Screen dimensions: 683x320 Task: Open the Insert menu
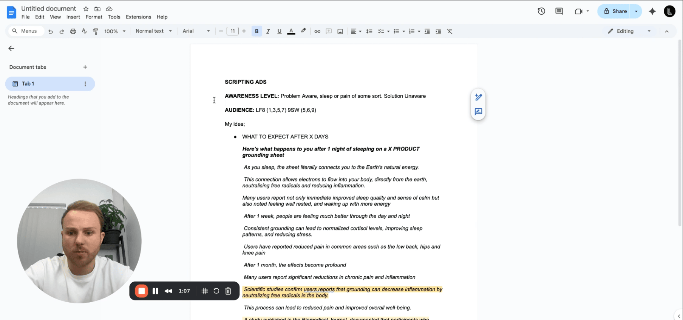[73, 17]
